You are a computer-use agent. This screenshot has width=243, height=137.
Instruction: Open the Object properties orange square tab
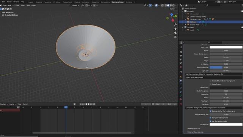click(181, 77)
